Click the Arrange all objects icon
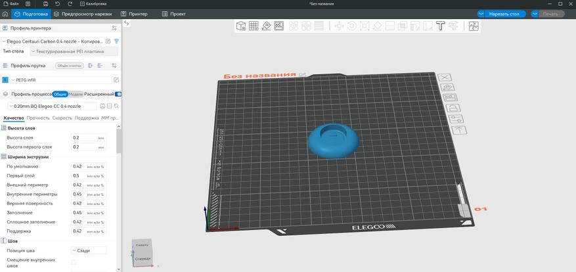576x272 pixels. pos(279,26)
